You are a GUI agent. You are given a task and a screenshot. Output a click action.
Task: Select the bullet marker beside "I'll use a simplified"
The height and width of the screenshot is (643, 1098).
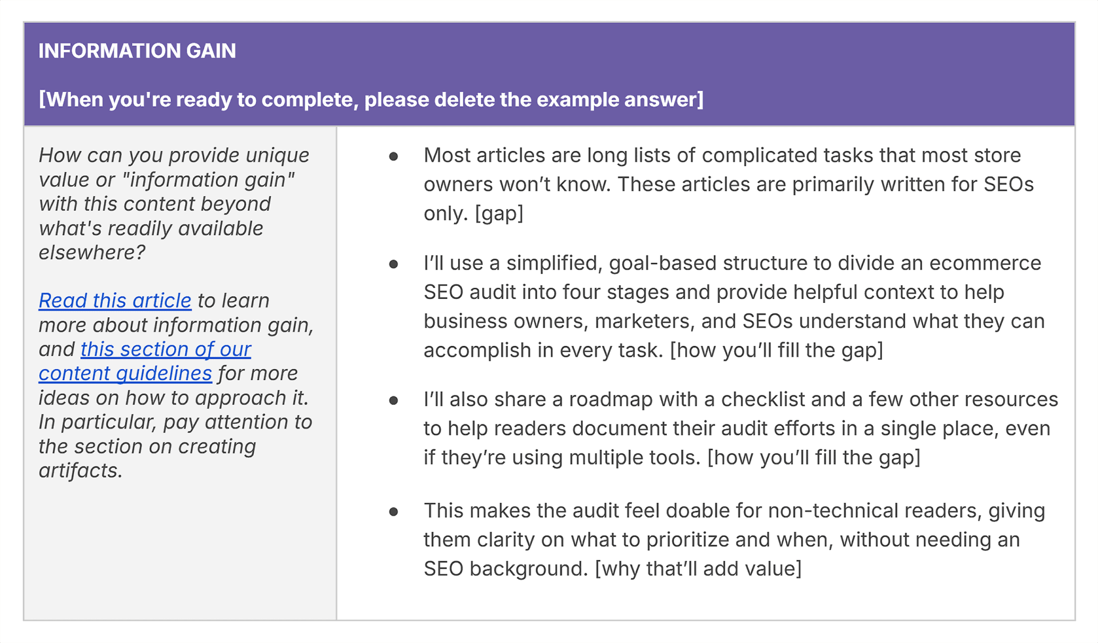pyautogui.click(x=393, y=264)
